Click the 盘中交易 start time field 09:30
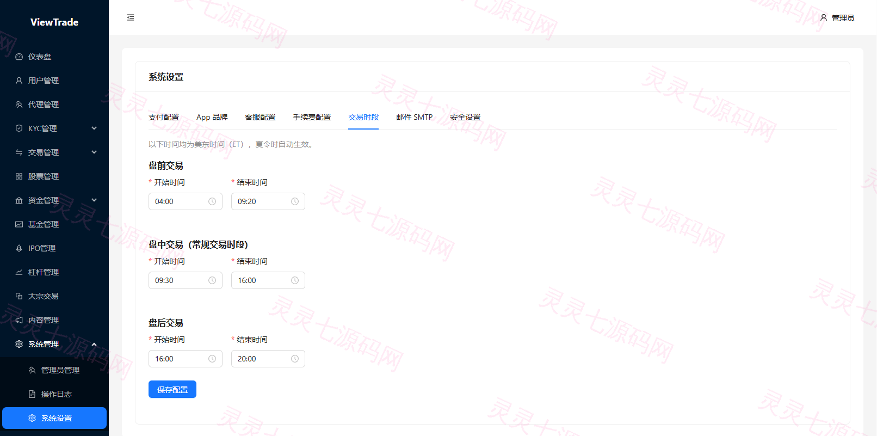The image size is (877, 436). 186,280
